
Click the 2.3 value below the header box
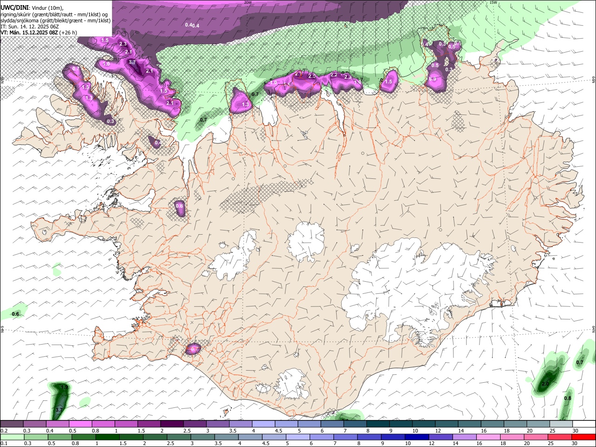point(123,44)
